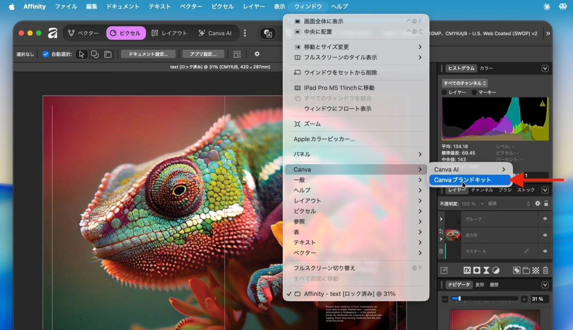The width and height of the screenshot is (573, 330).
Task: Open the Canva AI assistant icon in toolbar
Action: [268, 33]
